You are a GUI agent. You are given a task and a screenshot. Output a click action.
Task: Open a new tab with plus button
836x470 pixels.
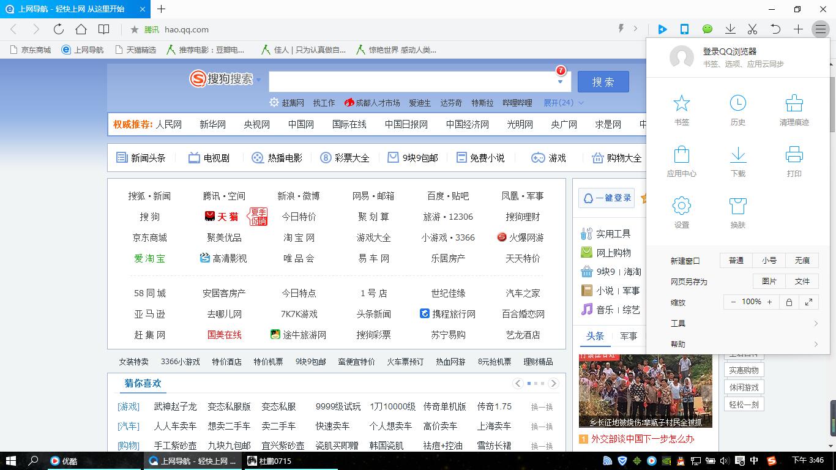coord(161,9)
